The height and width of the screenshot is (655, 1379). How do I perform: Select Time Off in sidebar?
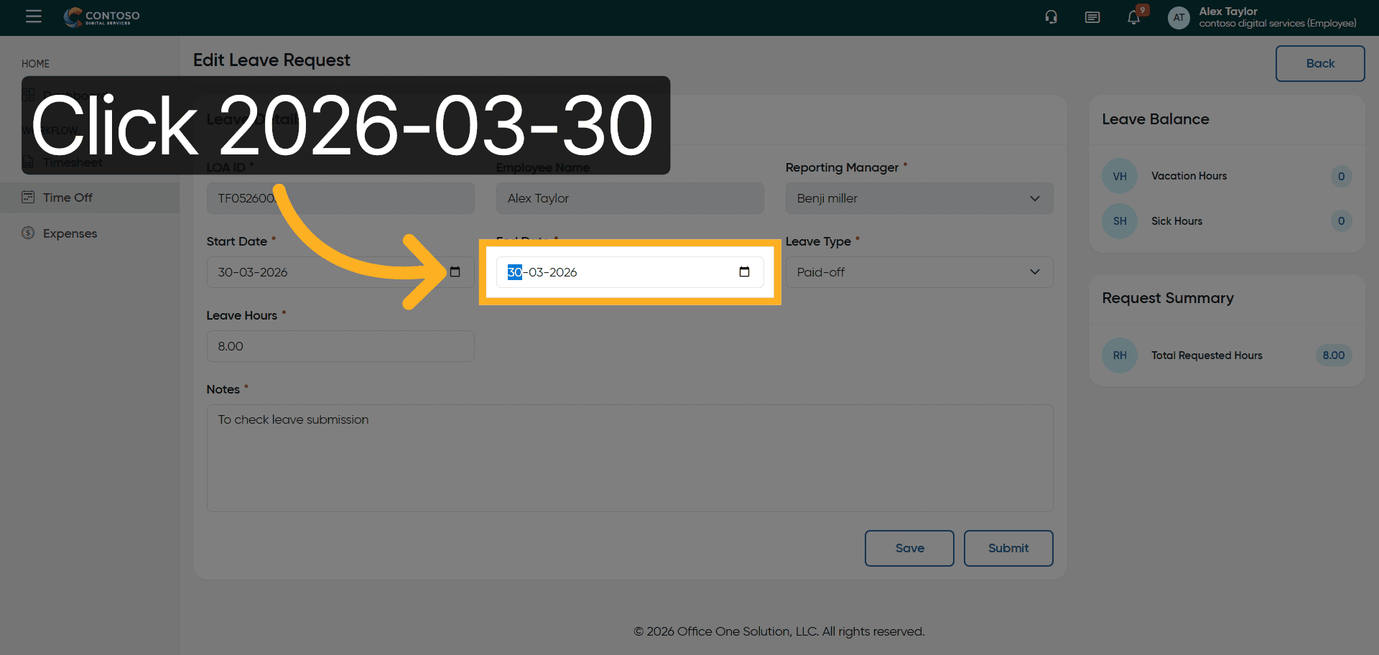point(68,198)
